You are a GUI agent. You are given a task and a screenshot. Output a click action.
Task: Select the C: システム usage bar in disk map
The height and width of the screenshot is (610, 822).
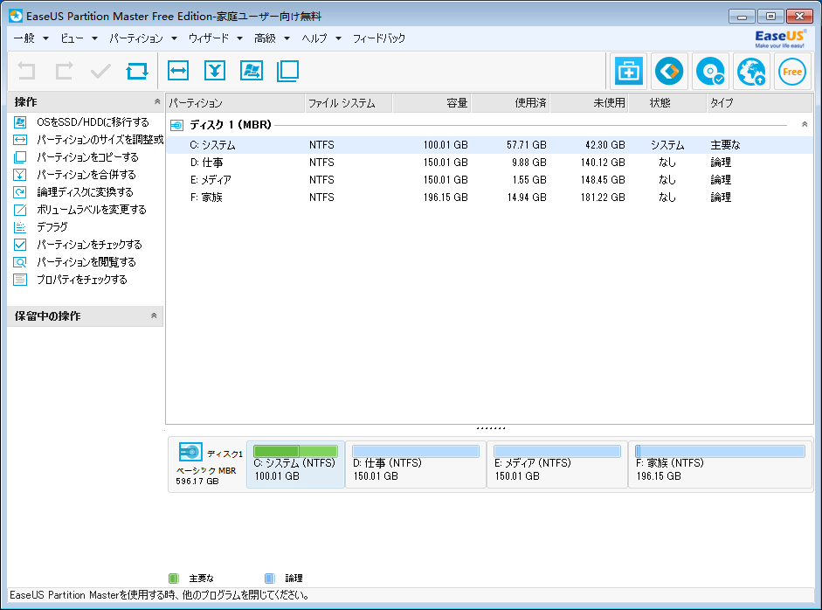point(295,451)
